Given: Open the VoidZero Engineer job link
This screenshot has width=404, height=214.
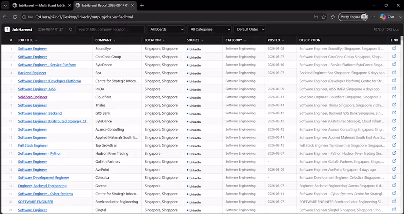Looking at the screenshot, I should coord(32,97).
